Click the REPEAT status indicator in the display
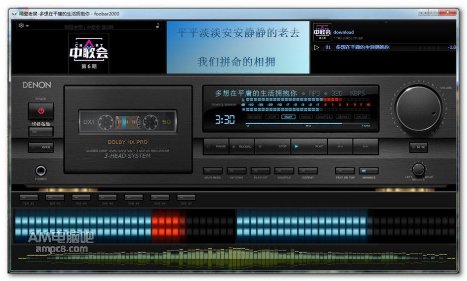The height and width of the screenshot is (281, 467). coord(343,117)
